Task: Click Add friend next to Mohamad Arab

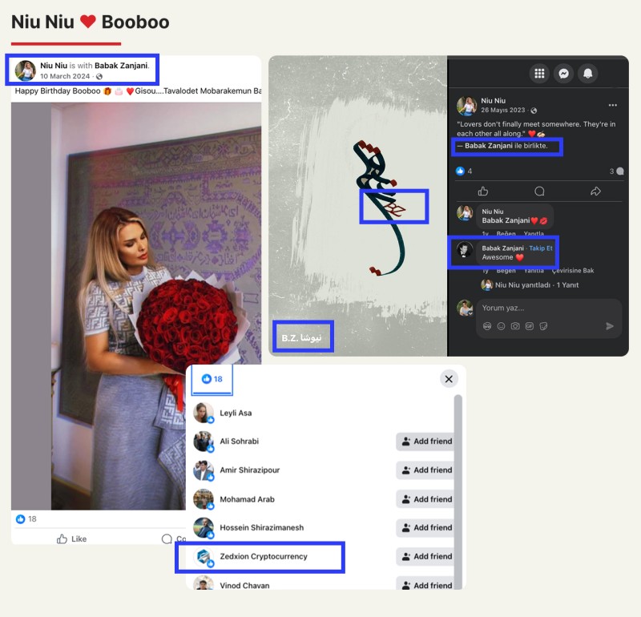Action: point(426,499)
